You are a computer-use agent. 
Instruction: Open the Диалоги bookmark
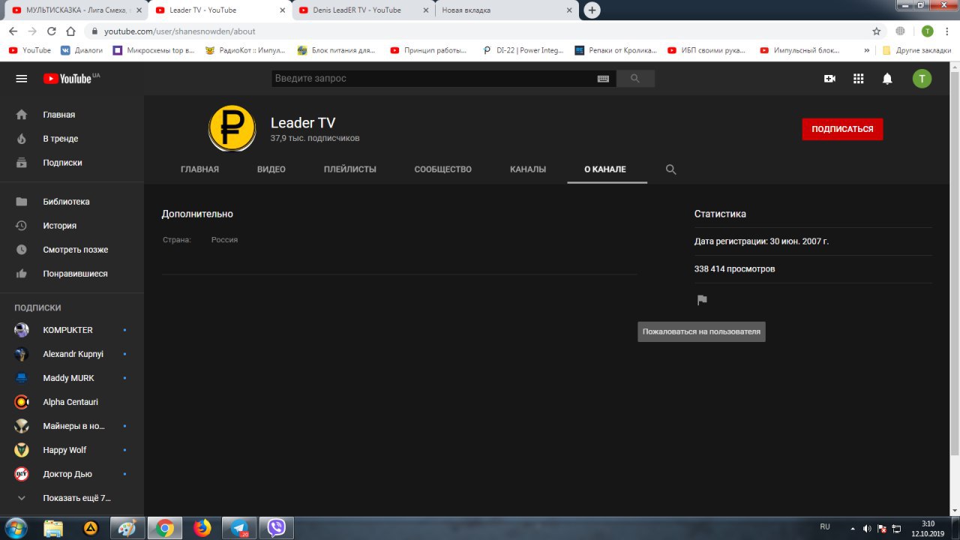(x=82, y=50)
